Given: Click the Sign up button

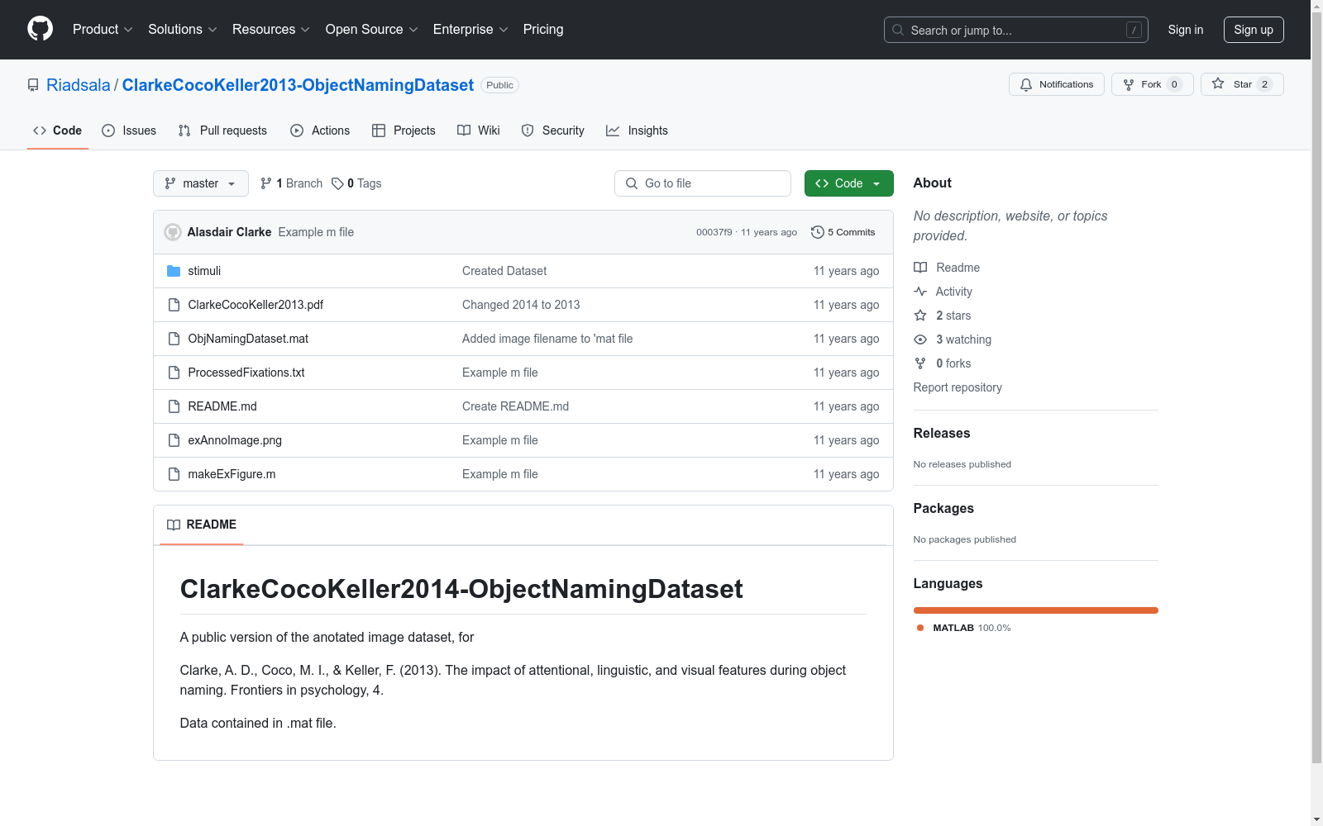Looking at the screenshot, I should click(1254, 30).
